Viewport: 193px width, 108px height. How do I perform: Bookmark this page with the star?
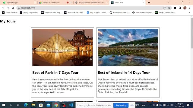coord(169,8)
